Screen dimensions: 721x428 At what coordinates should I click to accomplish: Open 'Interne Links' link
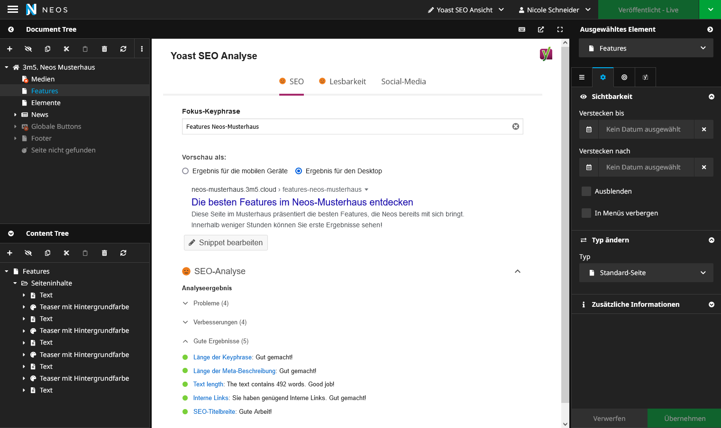[211, 398]
